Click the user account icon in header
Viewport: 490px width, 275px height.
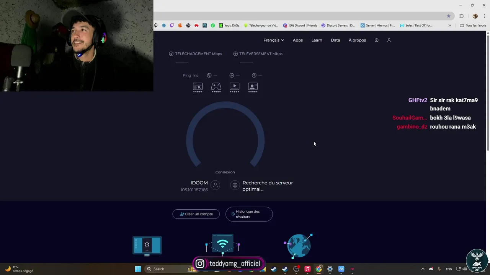[389, 40]
